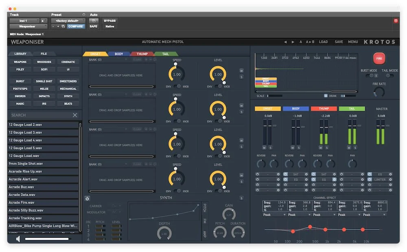407x252 pixels.
Task: Solo the BODY mixer channel
Action: pos(299,148)
